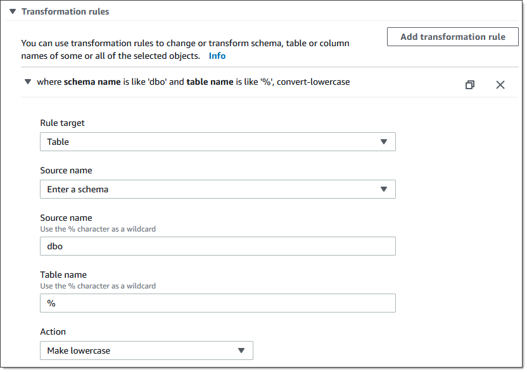Open the Action dropdown showing Make lowercase
This screenshot has width=527, height=372.
pos(139,350)
